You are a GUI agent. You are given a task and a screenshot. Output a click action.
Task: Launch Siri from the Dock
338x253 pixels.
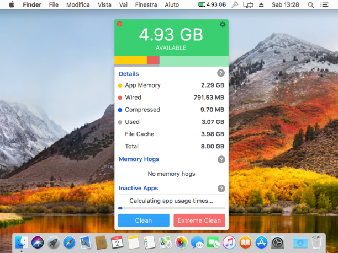coord(38,243)
